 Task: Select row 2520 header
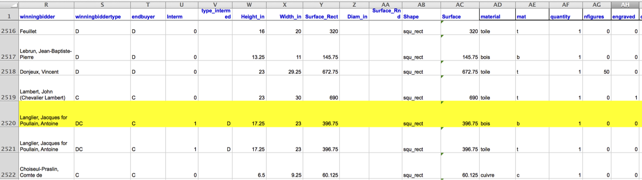pos(9,123)
